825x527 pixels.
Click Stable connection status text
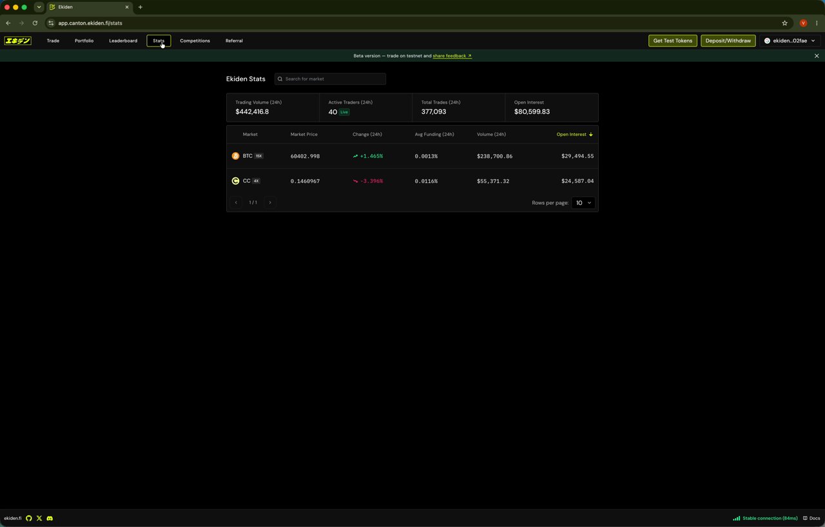point(770,518)
